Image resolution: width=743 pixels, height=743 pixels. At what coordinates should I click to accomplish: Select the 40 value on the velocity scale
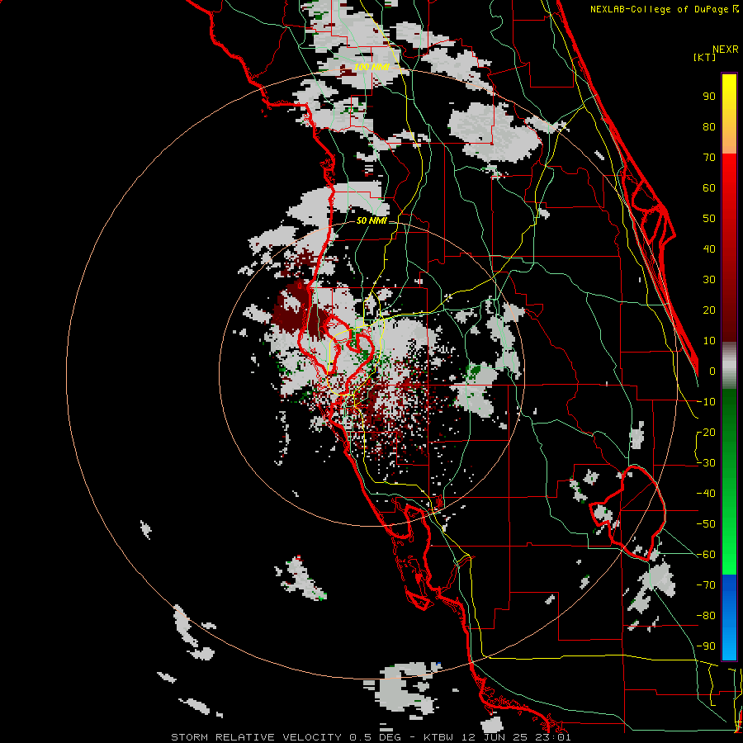[x=709, y=248]
